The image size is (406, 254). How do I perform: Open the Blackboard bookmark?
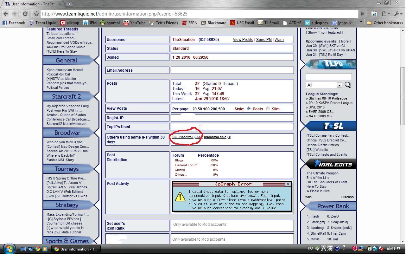point(214,23)
